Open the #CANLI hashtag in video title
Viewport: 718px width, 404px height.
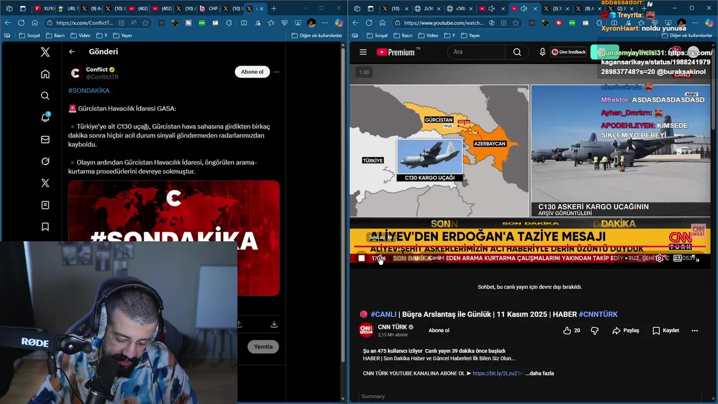(384, 314)
